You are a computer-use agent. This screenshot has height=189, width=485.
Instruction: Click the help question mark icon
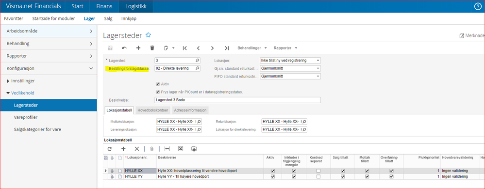coord(478,6)
